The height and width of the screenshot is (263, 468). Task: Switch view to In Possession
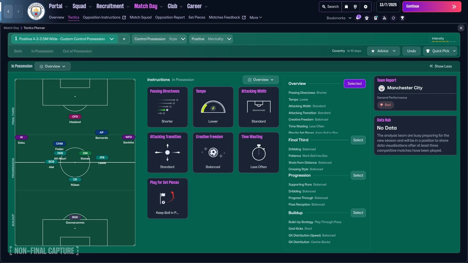(x=42, y=51)
